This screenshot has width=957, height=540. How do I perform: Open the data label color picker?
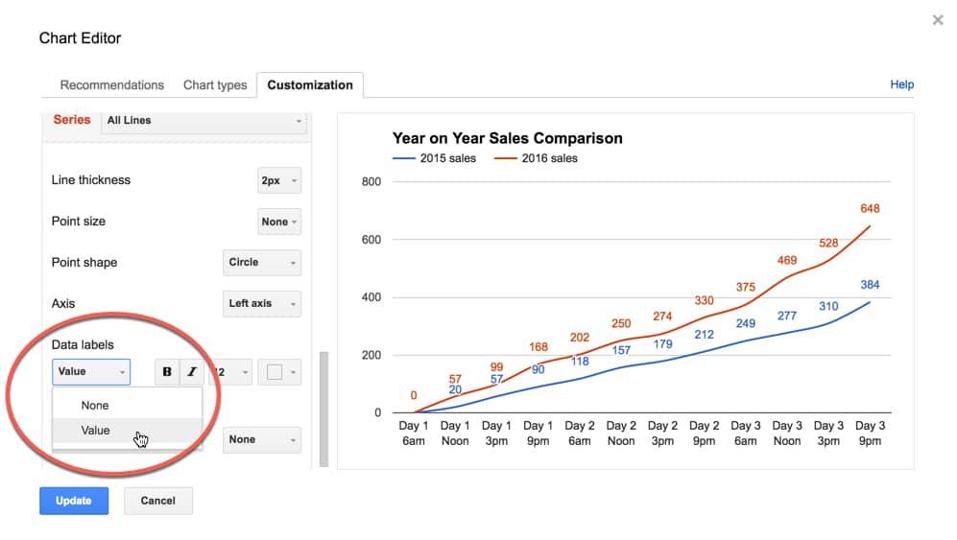(x=279, y=372)
